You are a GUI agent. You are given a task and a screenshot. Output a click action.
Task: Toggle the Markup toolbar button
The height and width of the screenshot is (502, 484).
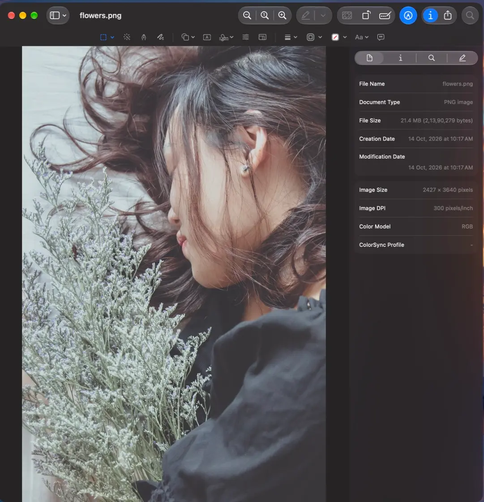408,15
